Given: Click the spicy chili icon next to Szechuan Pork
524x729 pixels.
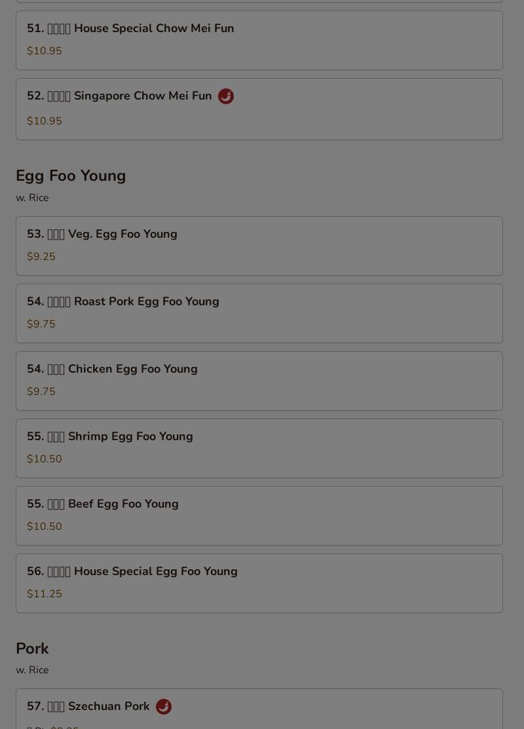Looking at the screenshot, I should click(x=163, y=707).
